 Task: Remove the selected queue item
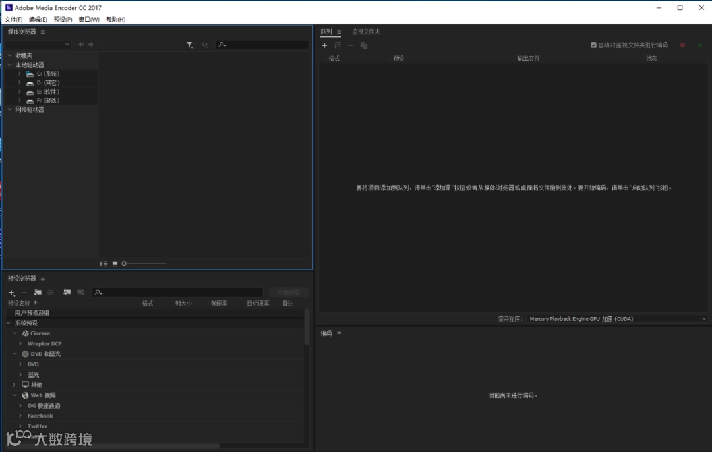pyautogui.click(x=351, y=45)
